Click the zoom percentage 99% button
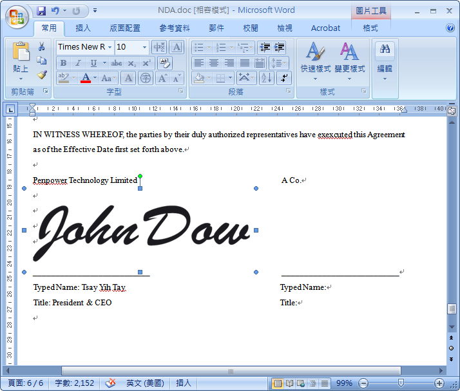 pos(344,383)
